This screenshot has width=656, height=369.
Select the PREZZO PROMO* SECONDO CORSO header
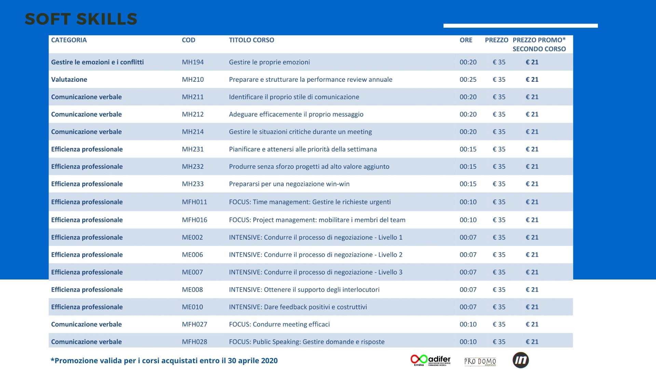[x=539, y=44]
